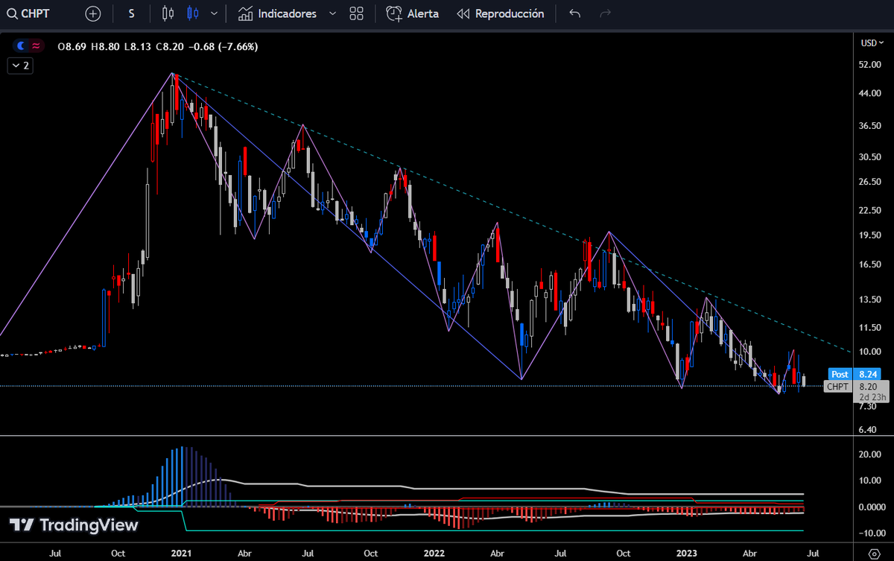
Task: Open the USD currency dropdown
Action: tap(872, 42)
